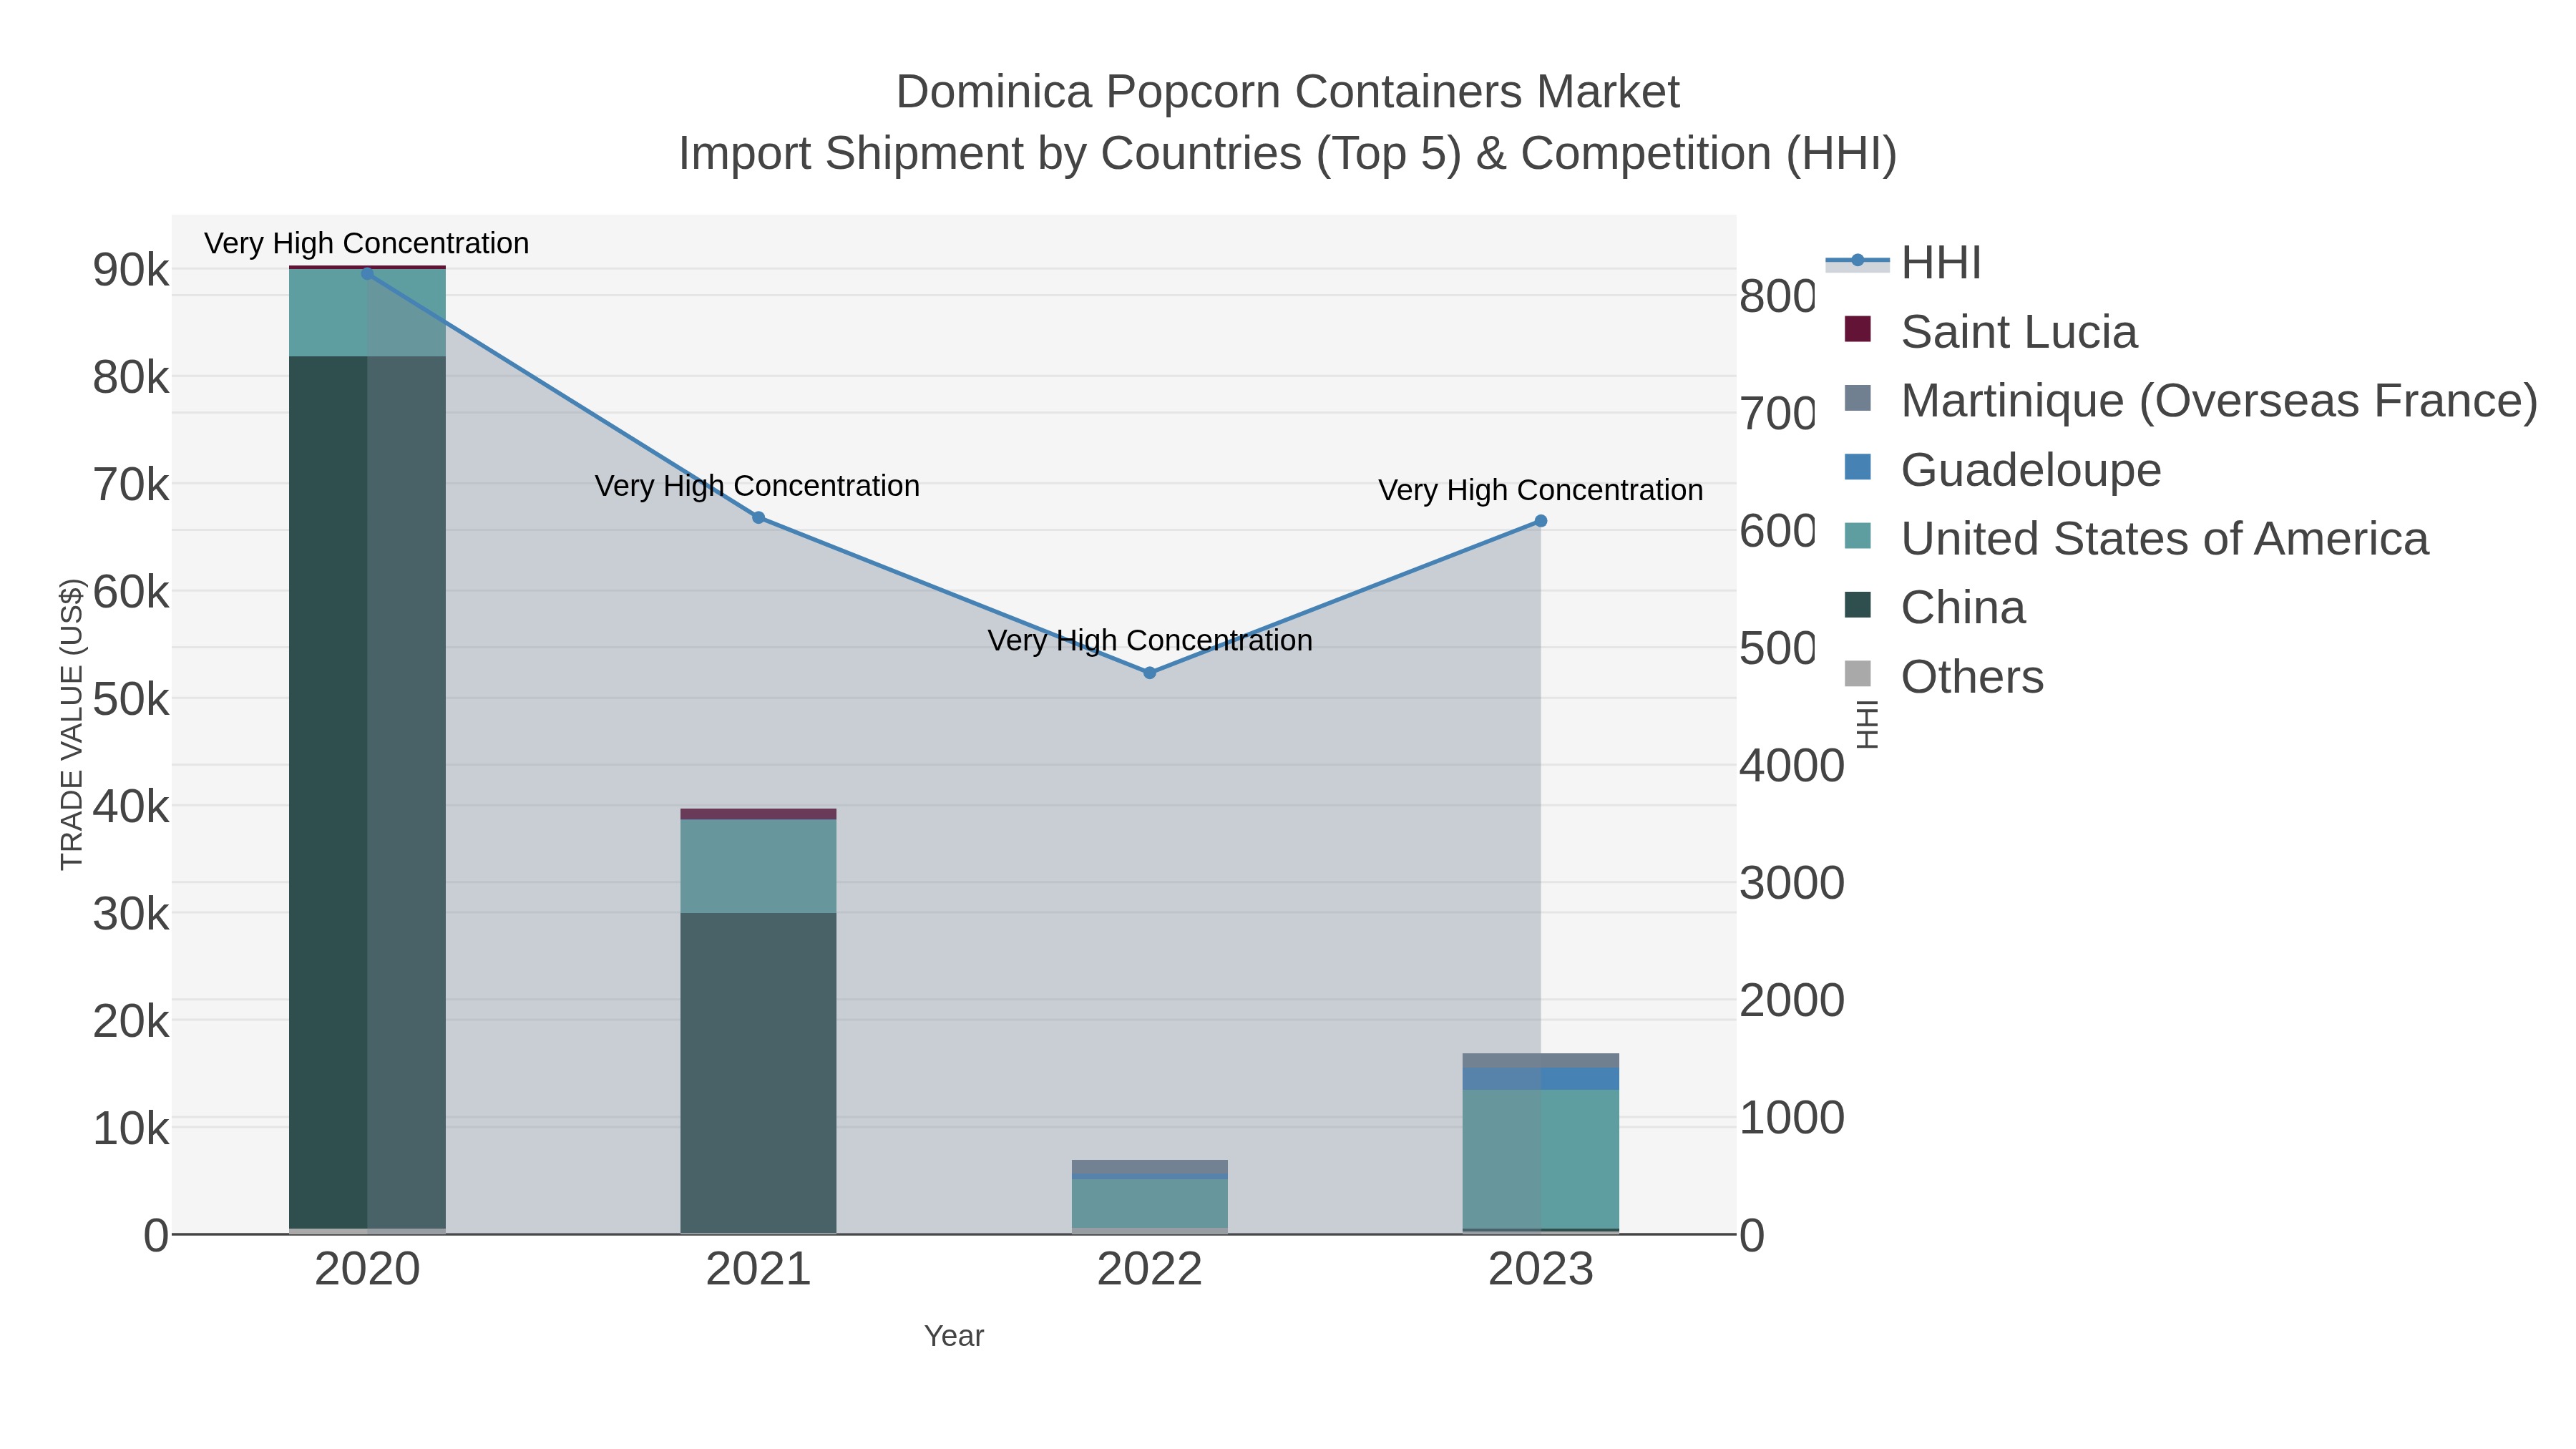
Task: Click the Very High Concentration label above 2023
Action: tap(1541, 490)
